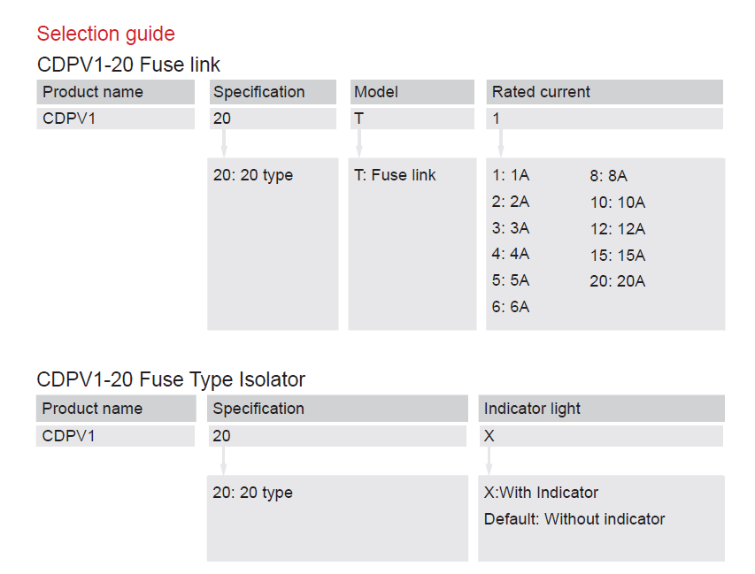The height and width of the screenshot is (574, 755).
Task: Click the arrow below Model value T
Action: pyautogui.click(x=358, y=143)
